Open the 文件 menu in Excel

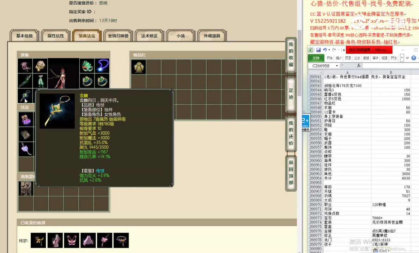click(x=316, y=58)
